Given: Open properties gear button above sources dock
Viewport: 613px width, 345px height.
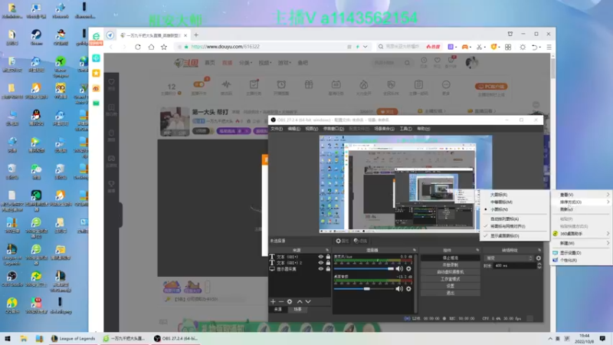Looking at the screenshot, I should pos(342,241).
